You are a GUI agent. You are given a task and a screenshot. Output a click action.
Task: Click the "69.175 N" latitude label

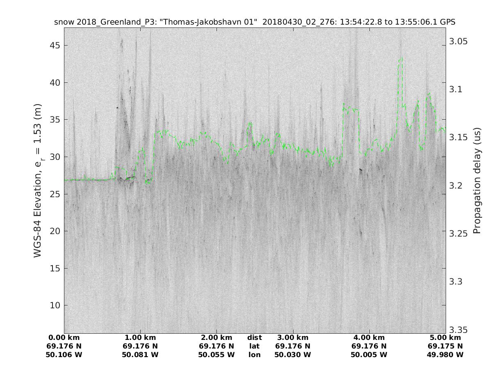pyautogui.click(x=445, y=346)
